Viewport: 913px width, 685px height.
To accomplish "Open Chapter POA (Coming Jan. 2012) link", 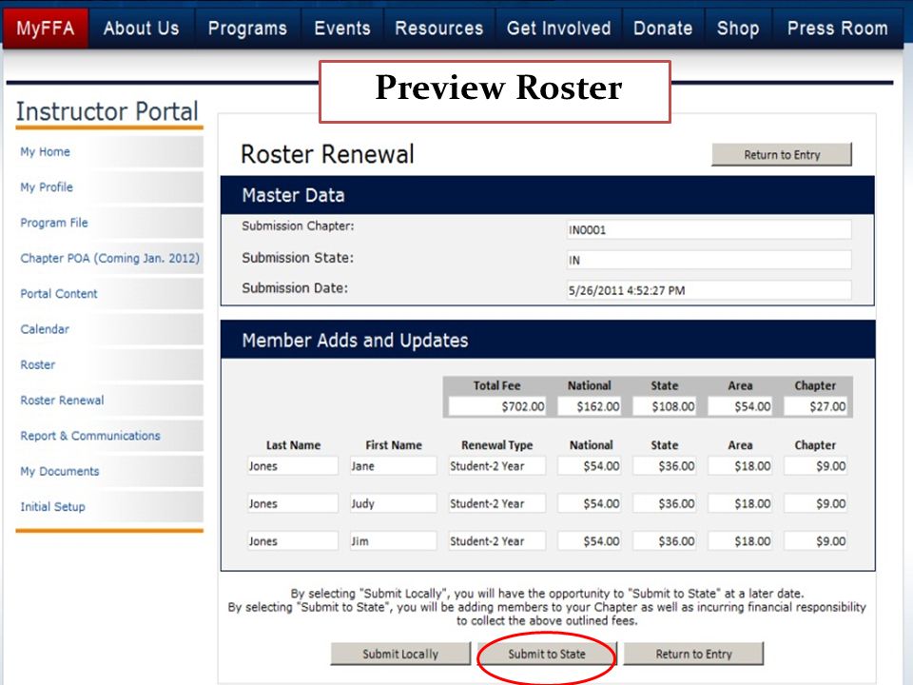I will pyautogui.click(x=109, y=259).
